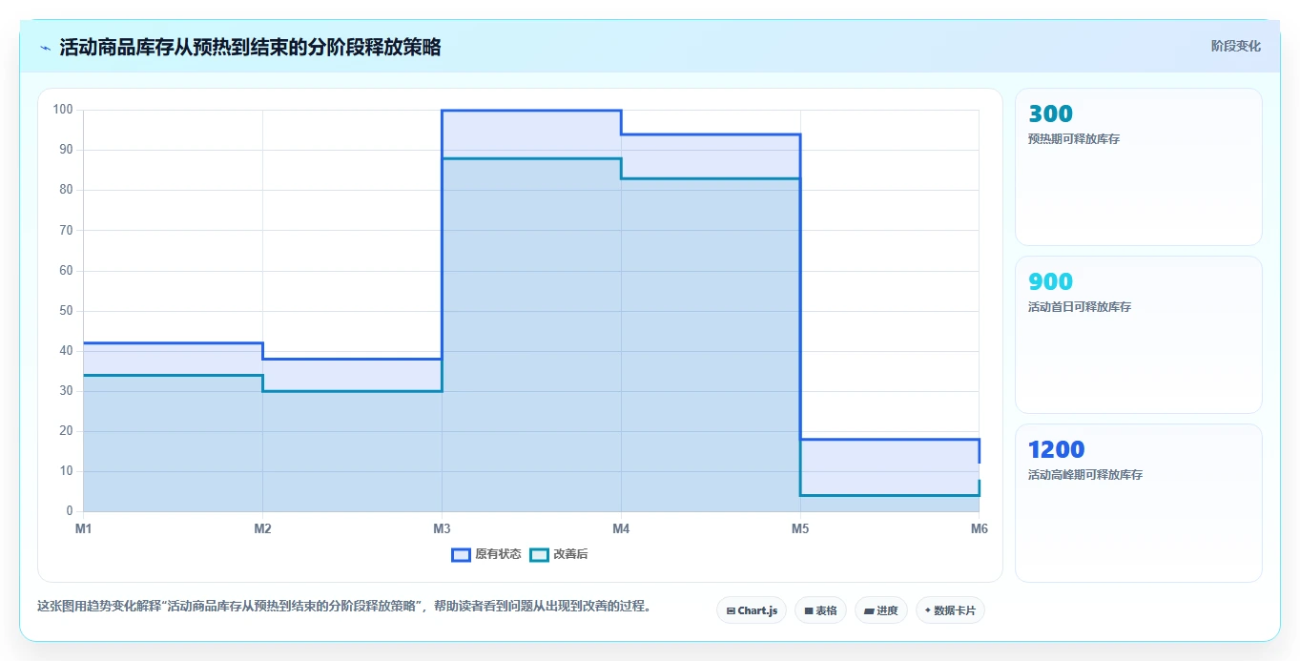Click the M5 x-axis label
The image size is (1300, 661).
(x=800, y=528)
